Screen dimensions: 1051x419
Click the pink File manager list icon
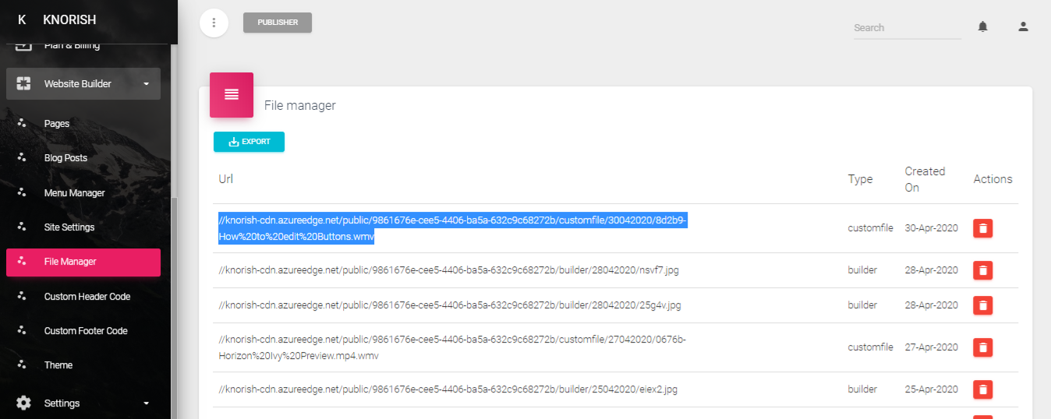pos(232,94)
